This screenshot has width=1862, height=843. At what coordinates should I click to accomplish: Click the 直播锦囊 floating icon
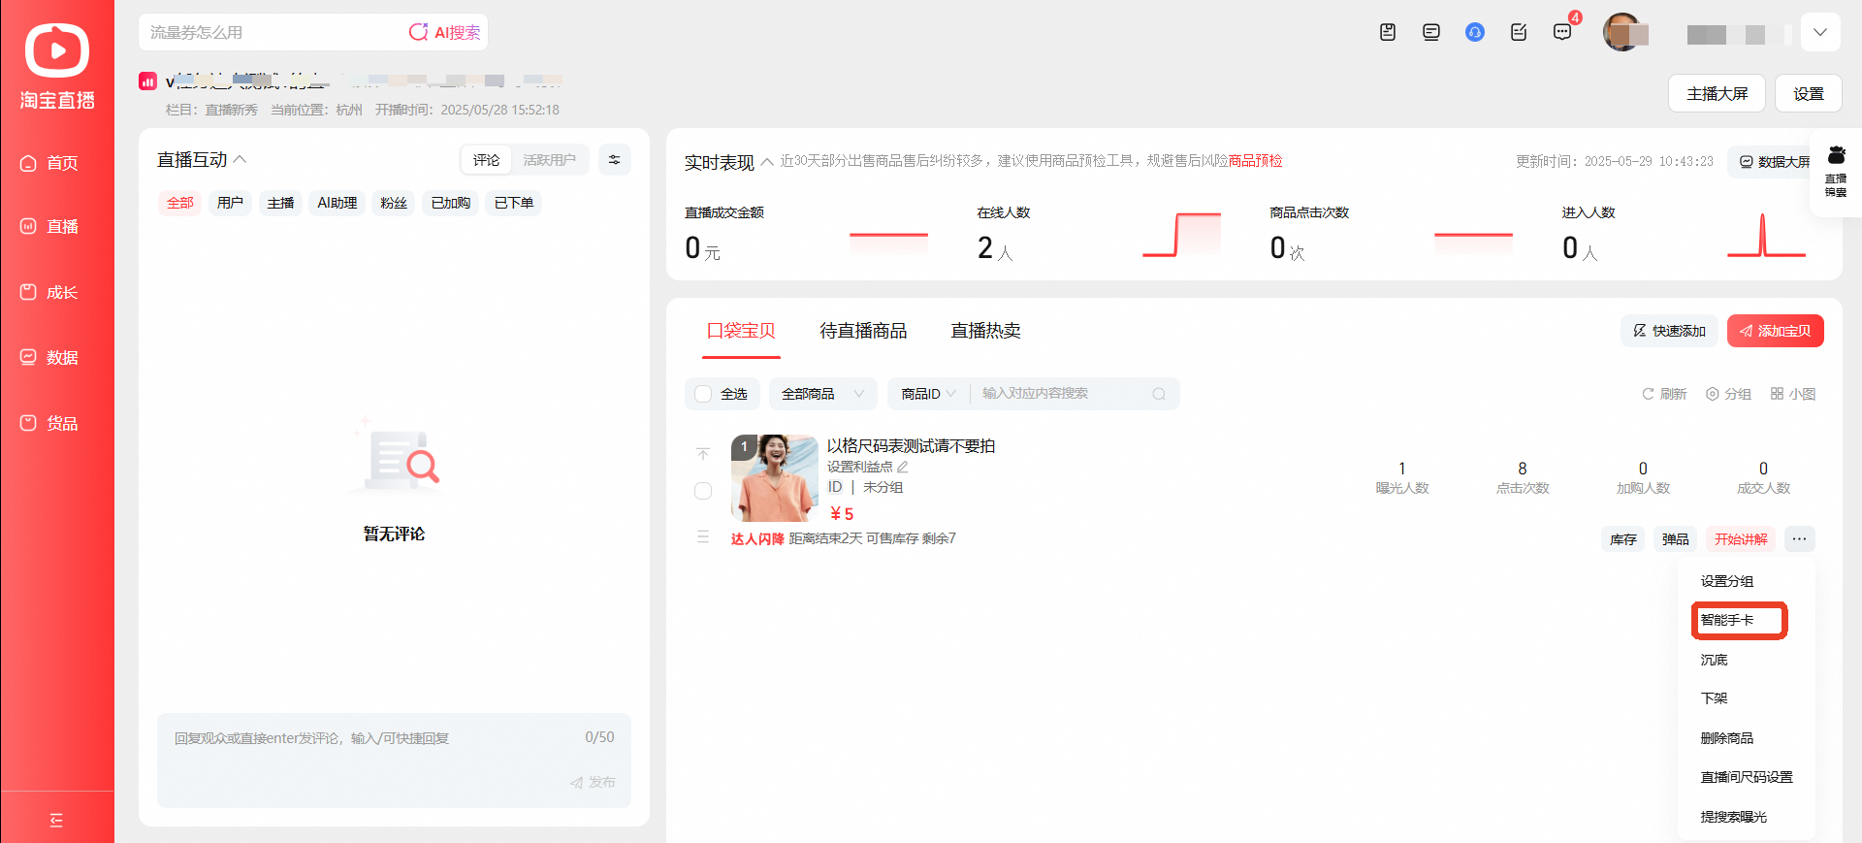[1836, 172]
